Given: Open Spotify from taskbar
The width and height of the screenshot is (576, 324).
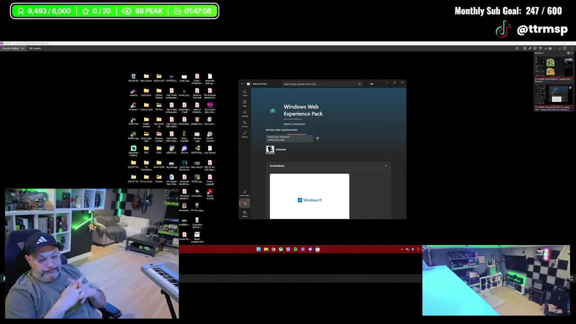Looking at the screenshot, I should point(295,249).
